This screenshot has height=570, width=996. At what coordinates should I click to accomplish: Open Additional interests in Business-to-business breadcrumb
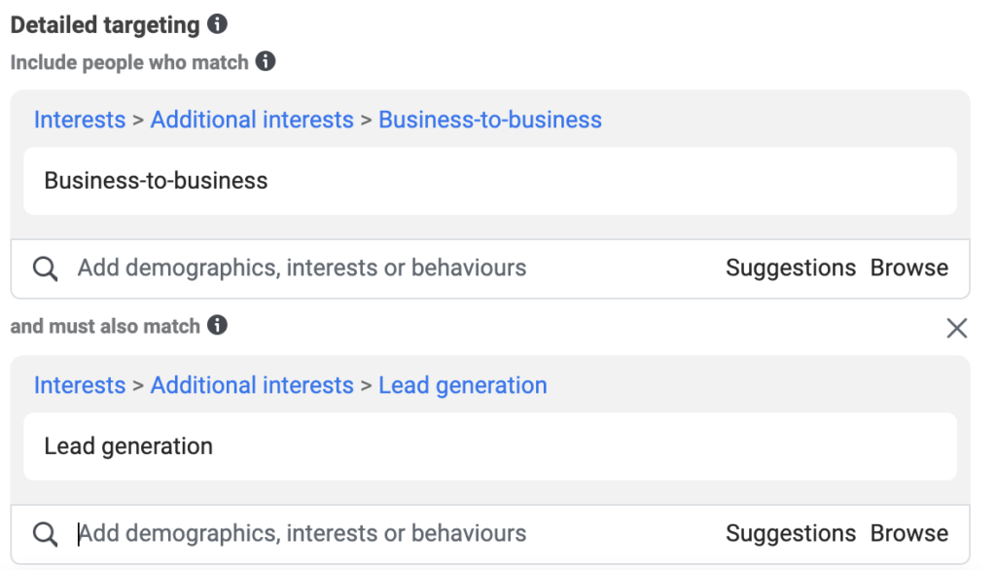(x=252, y=120)
